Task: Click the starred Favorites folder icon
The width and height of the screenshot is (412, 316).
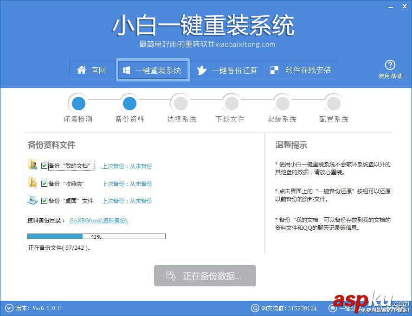Action: 33,183
